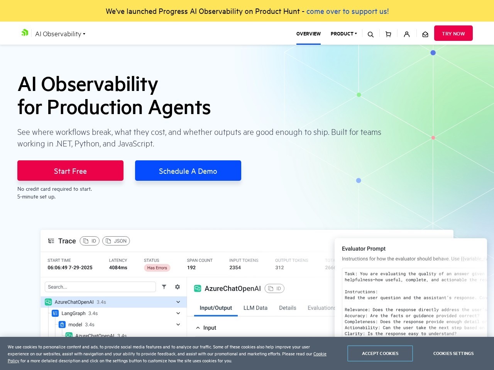Image resolution: width=494 pixels, height=370 pixels.
Task: Click the latency value 4084ms
Action: 118,267
